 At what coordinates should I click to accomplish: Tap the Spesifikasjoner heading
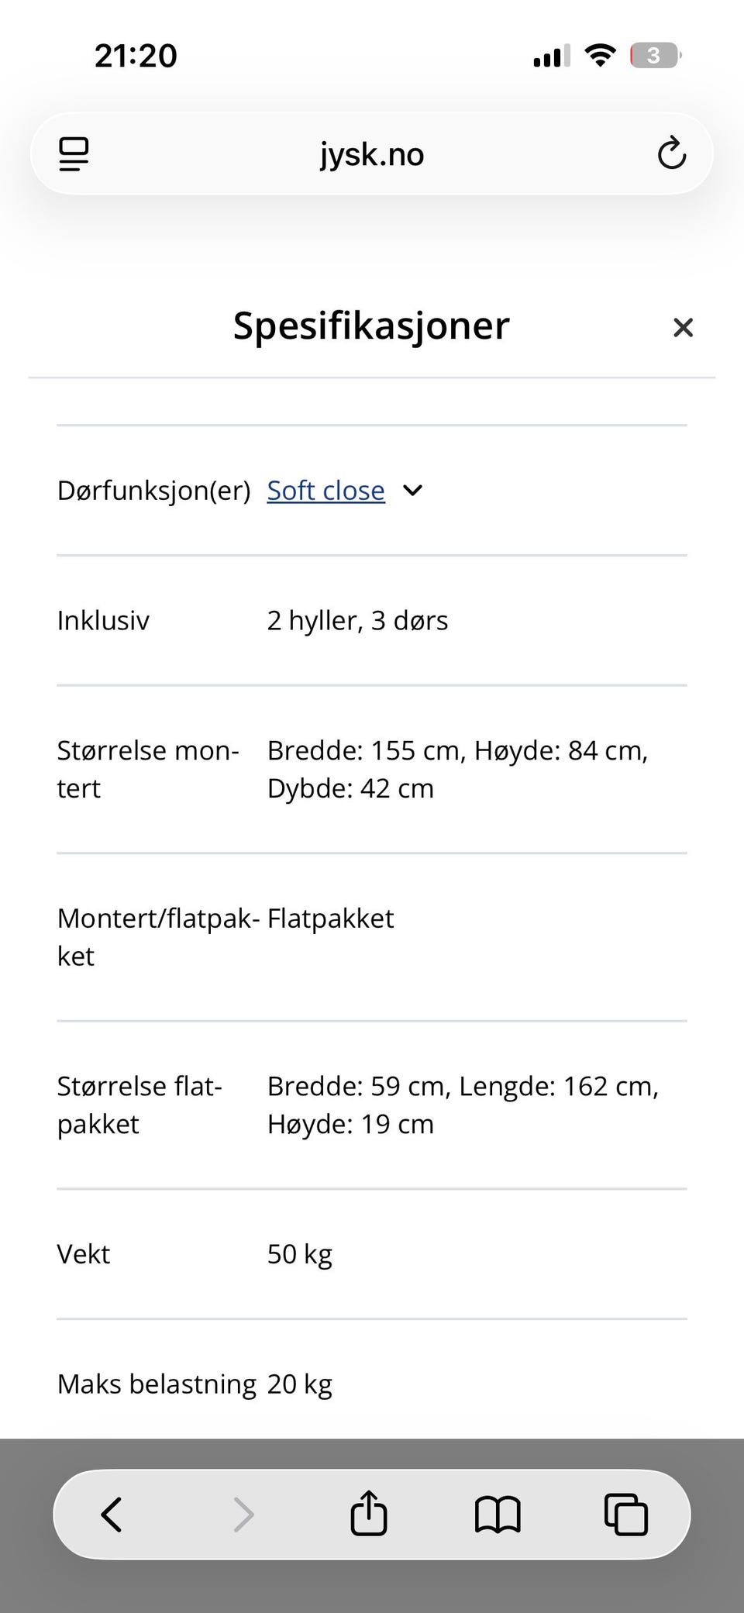[x=371, y=326]
